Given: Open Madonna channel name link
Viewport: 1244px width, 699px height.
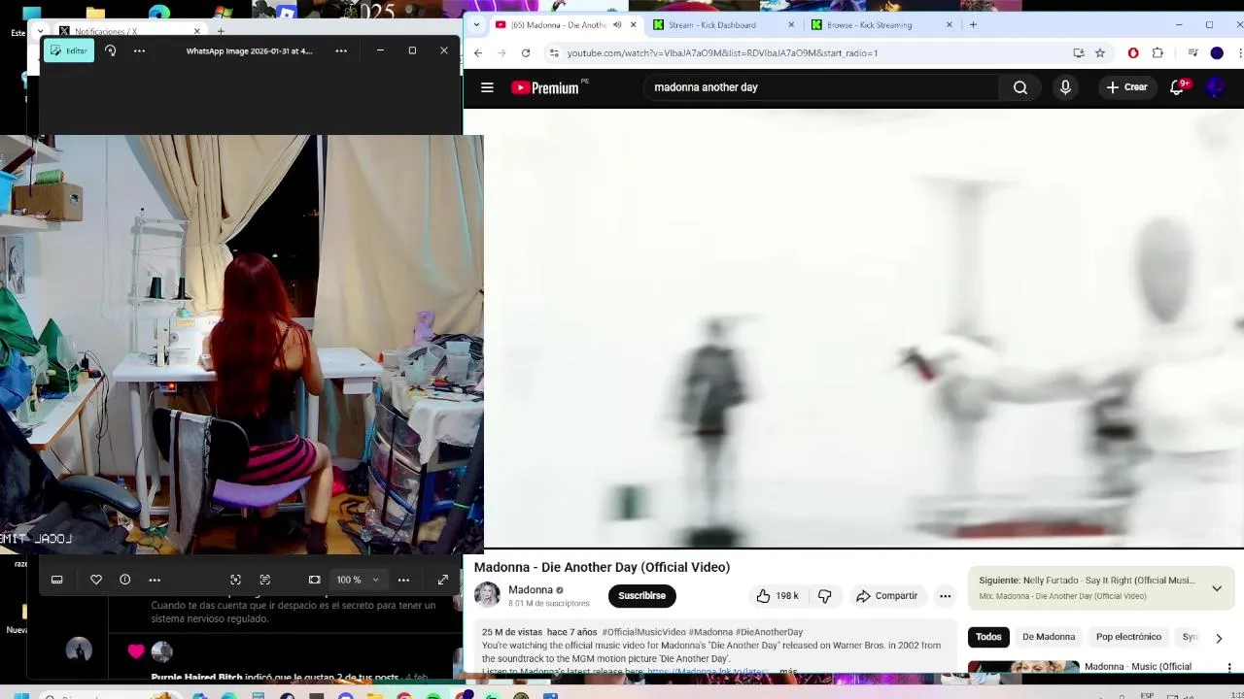Looking at the screenshot, I should 531,590.
